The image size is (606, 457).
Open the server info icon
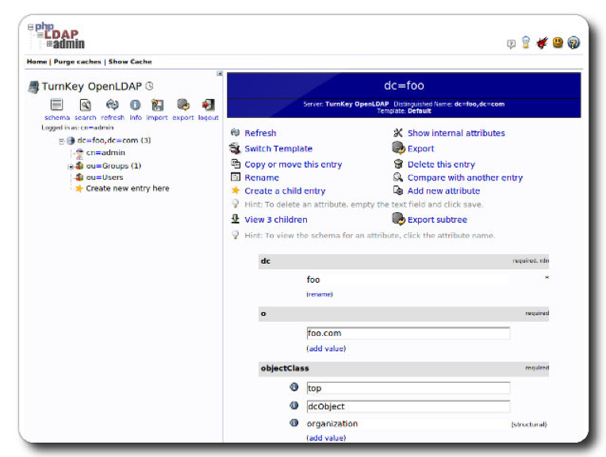click(136, 105)
